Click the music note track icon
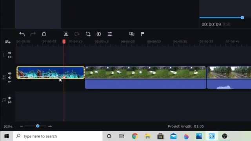Image resolution: width=251 pixels, height=141 pixels. click(x=4, y=100)
